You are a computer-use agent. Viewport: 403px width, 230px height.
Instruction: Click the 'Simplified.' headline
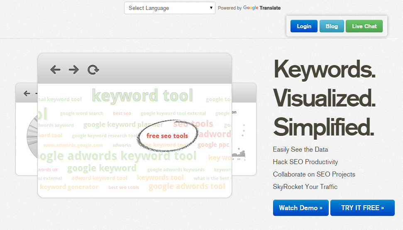pos(324,127)
